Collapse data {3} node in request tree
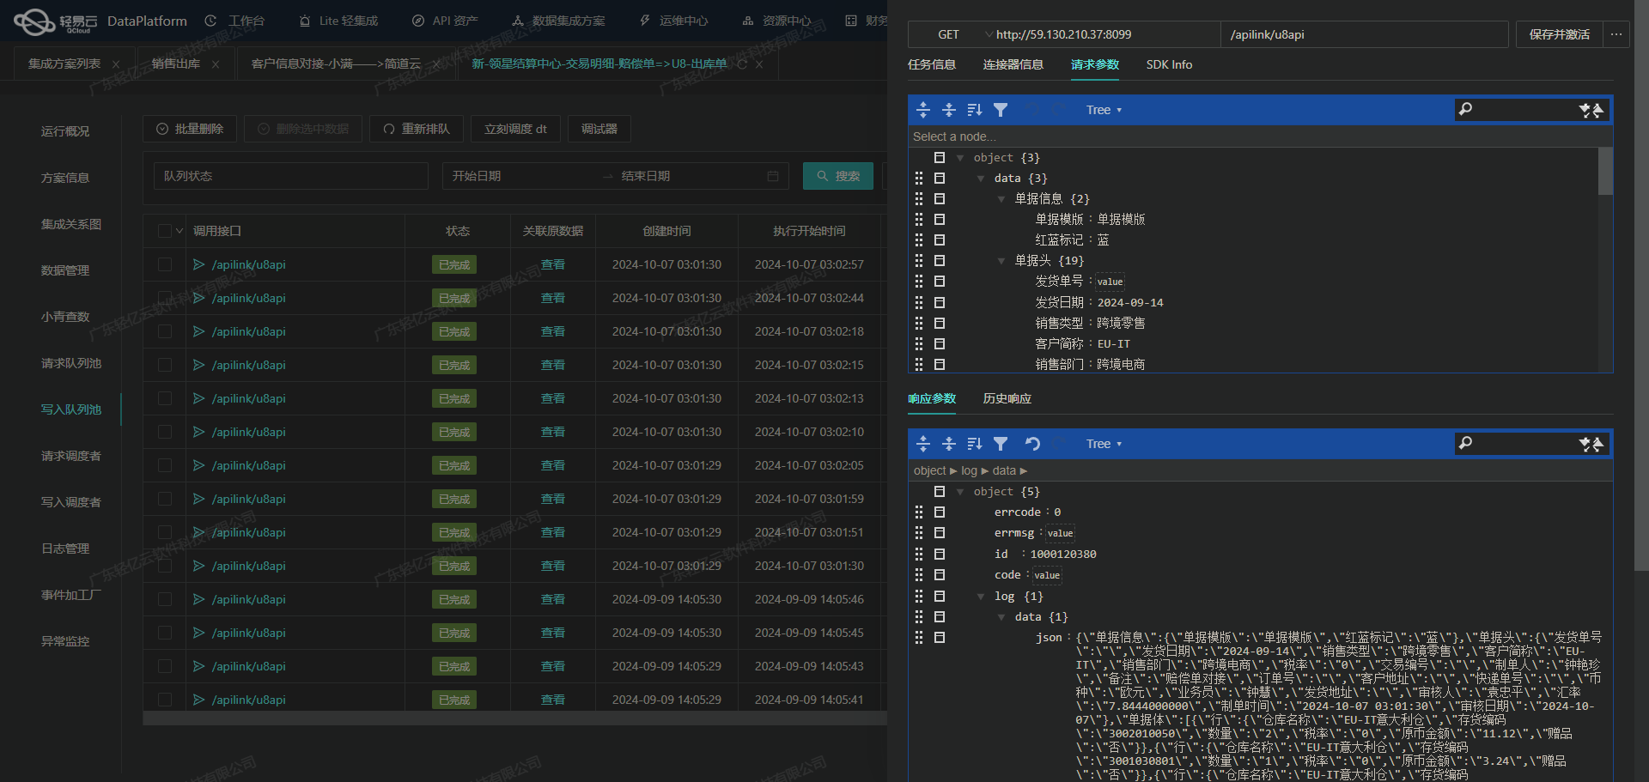1649x782 pixels. (981, 179)
